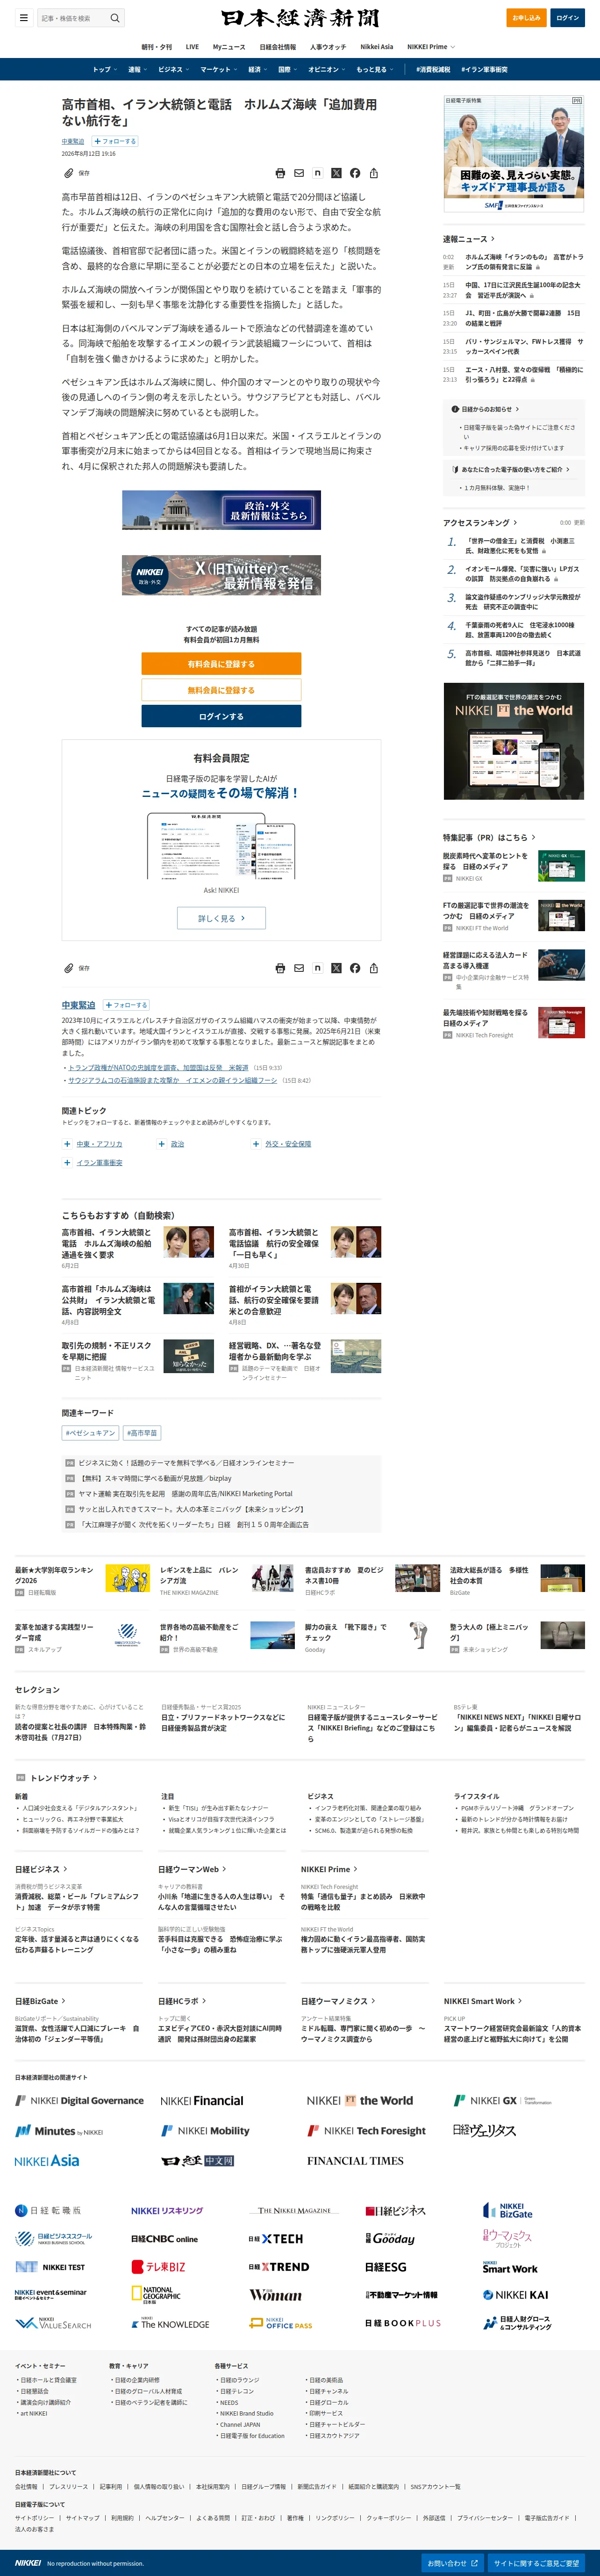This screenshot has height=2576, width=600.
Task: Open 日経会社情報 in the top menu
Action: tap(278, 47)
